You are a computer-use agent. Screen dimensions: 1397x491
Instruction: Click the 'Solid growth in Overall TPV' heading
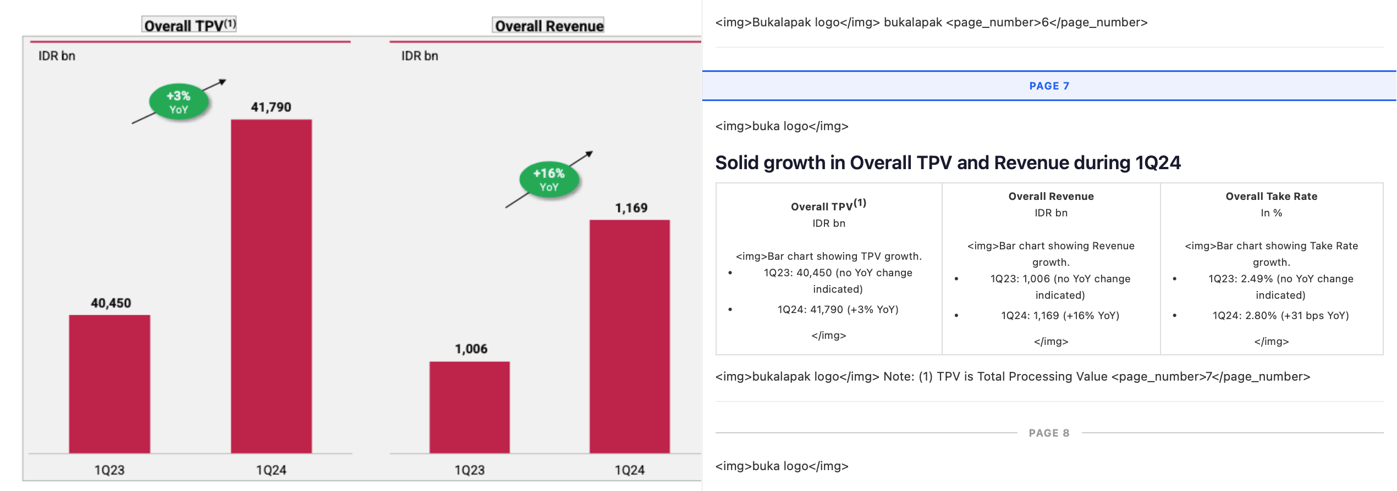coord(947,163)
